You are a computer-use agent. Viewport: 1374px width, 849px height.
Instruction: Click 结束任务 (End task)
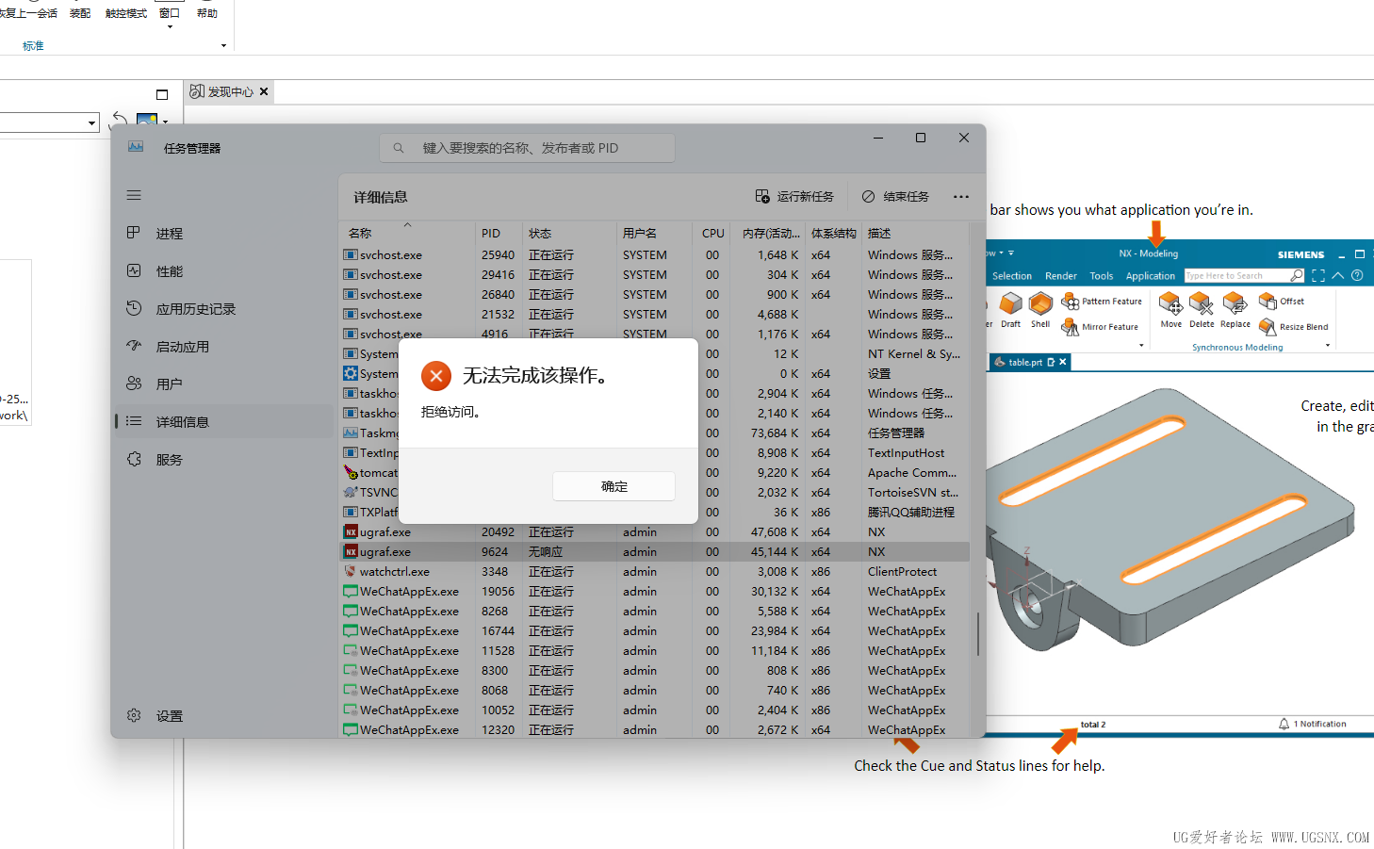point(895,197)
